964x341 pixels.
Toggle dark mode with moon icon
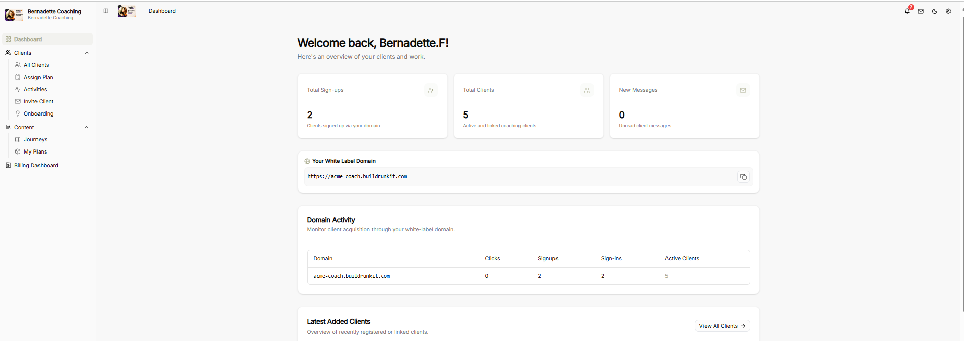(x=935, y=11)
